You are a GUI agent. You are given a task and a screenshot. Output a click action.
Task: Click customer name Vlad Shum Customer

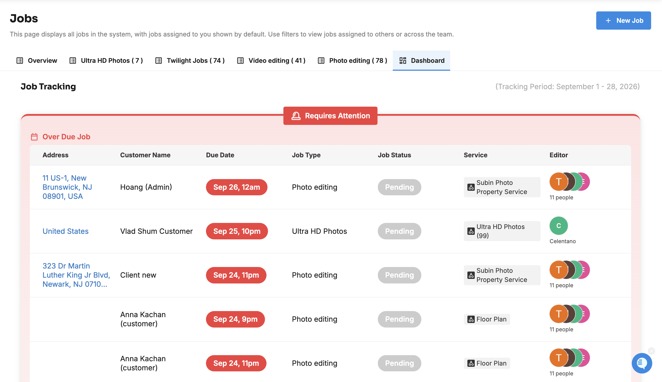click(156, 231)
